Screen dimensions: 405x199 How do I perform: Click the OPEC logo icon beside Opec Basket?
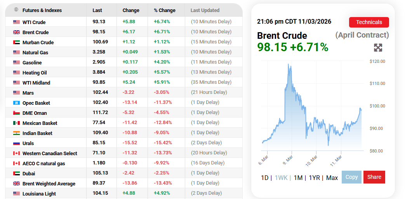tap(16, 103)
